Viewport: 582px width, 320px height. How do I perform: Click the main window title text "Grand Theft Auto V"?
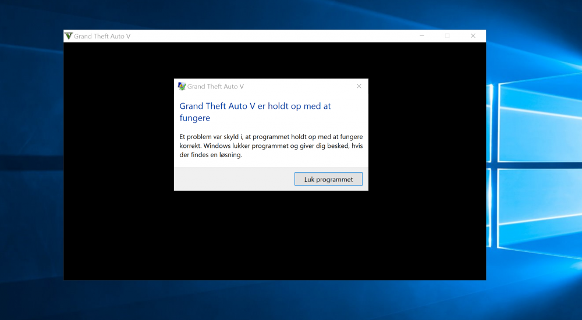pos(102,36)
